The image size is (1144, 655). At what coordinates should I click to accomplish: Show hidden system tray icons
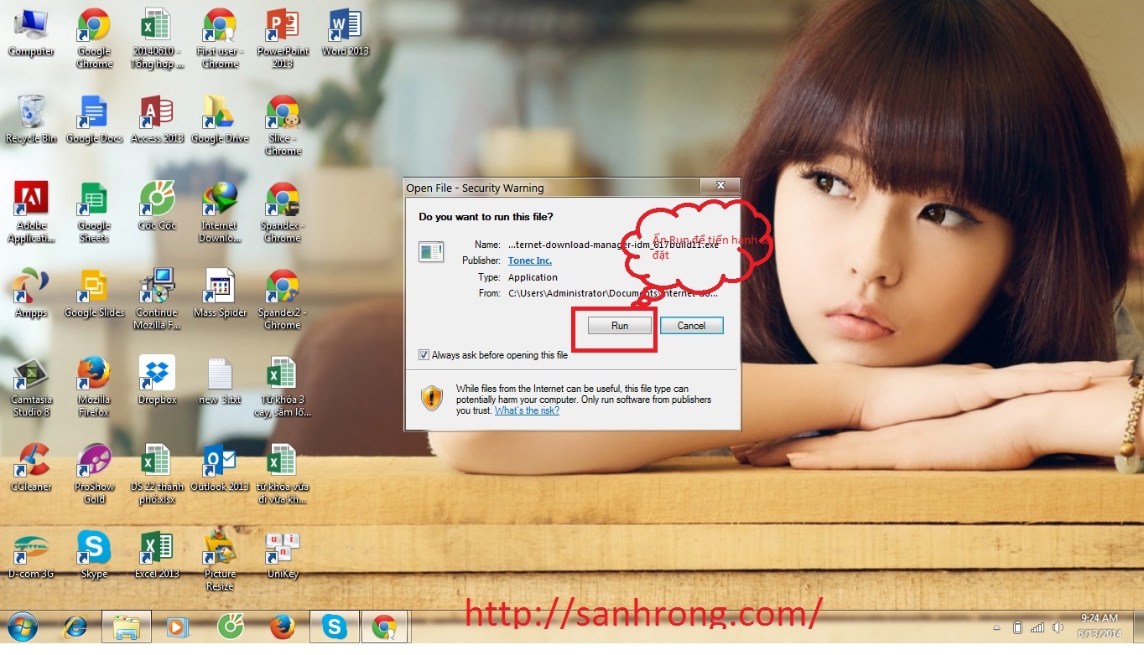click(996, 627)
